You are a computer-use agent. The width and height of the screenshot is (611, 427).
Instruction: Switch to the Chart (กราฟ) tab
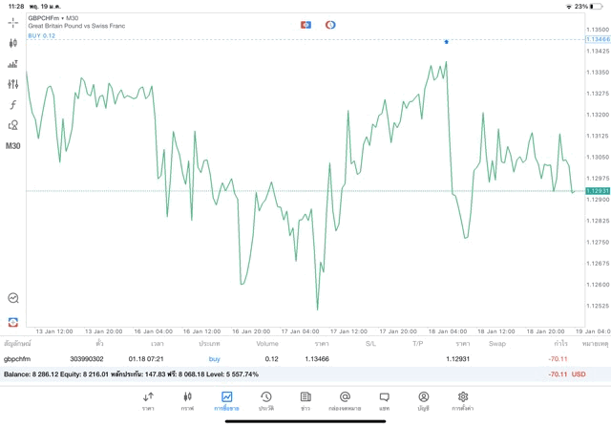[x=187, y=400]
